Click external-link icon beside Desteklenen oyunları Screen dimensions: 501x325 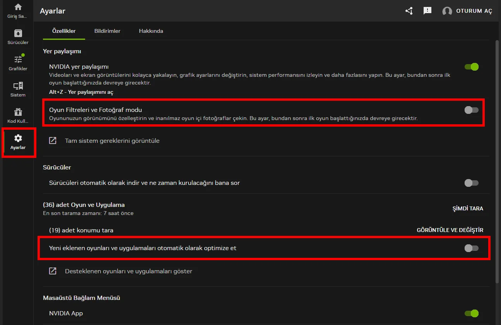click(53, 271)
